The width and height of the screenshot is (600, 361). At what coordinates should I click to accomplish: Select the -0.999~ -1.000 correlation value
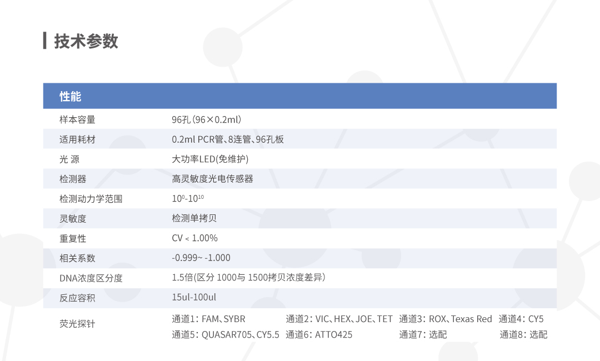point(201,258)
